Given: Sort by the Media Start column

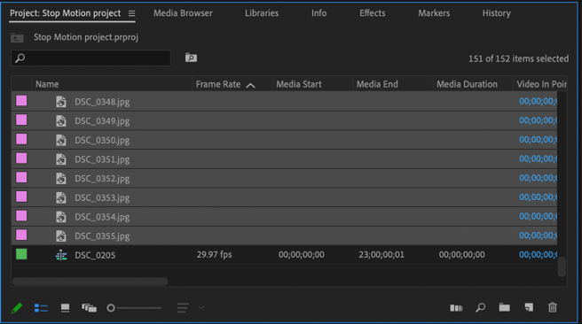Looking at the screenshot, I should point(299,84).
